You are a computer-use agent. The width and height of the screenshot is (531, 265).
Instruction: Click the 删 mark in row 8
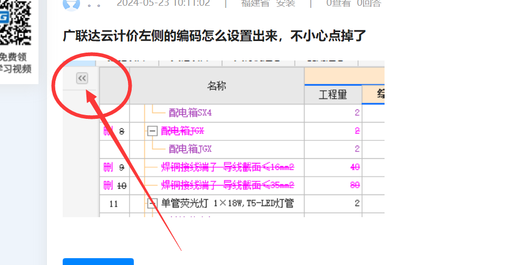pos(108,131)
